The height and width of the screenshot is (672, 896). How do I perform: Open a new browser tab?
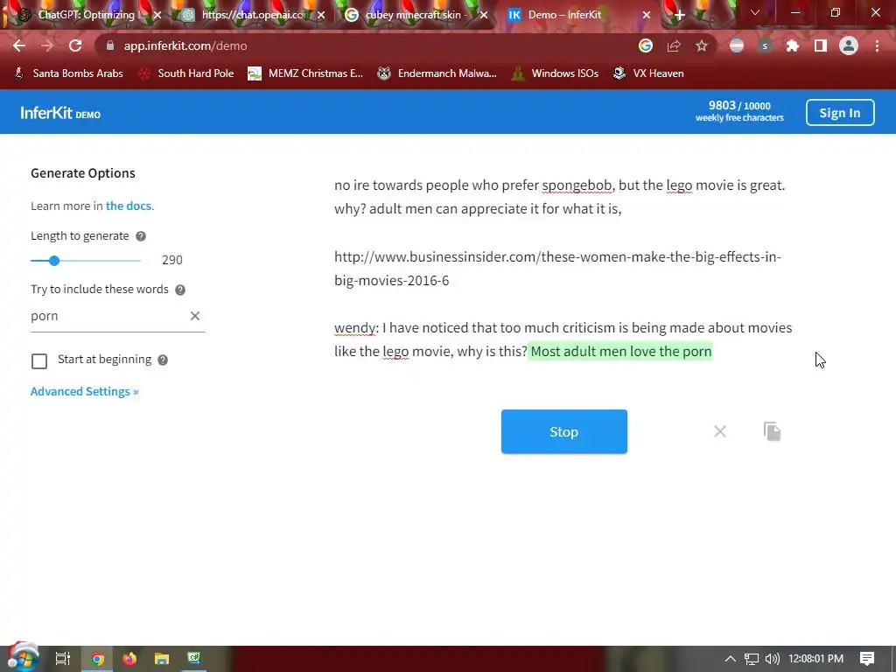pyautogui.click(x=679, y=15)
